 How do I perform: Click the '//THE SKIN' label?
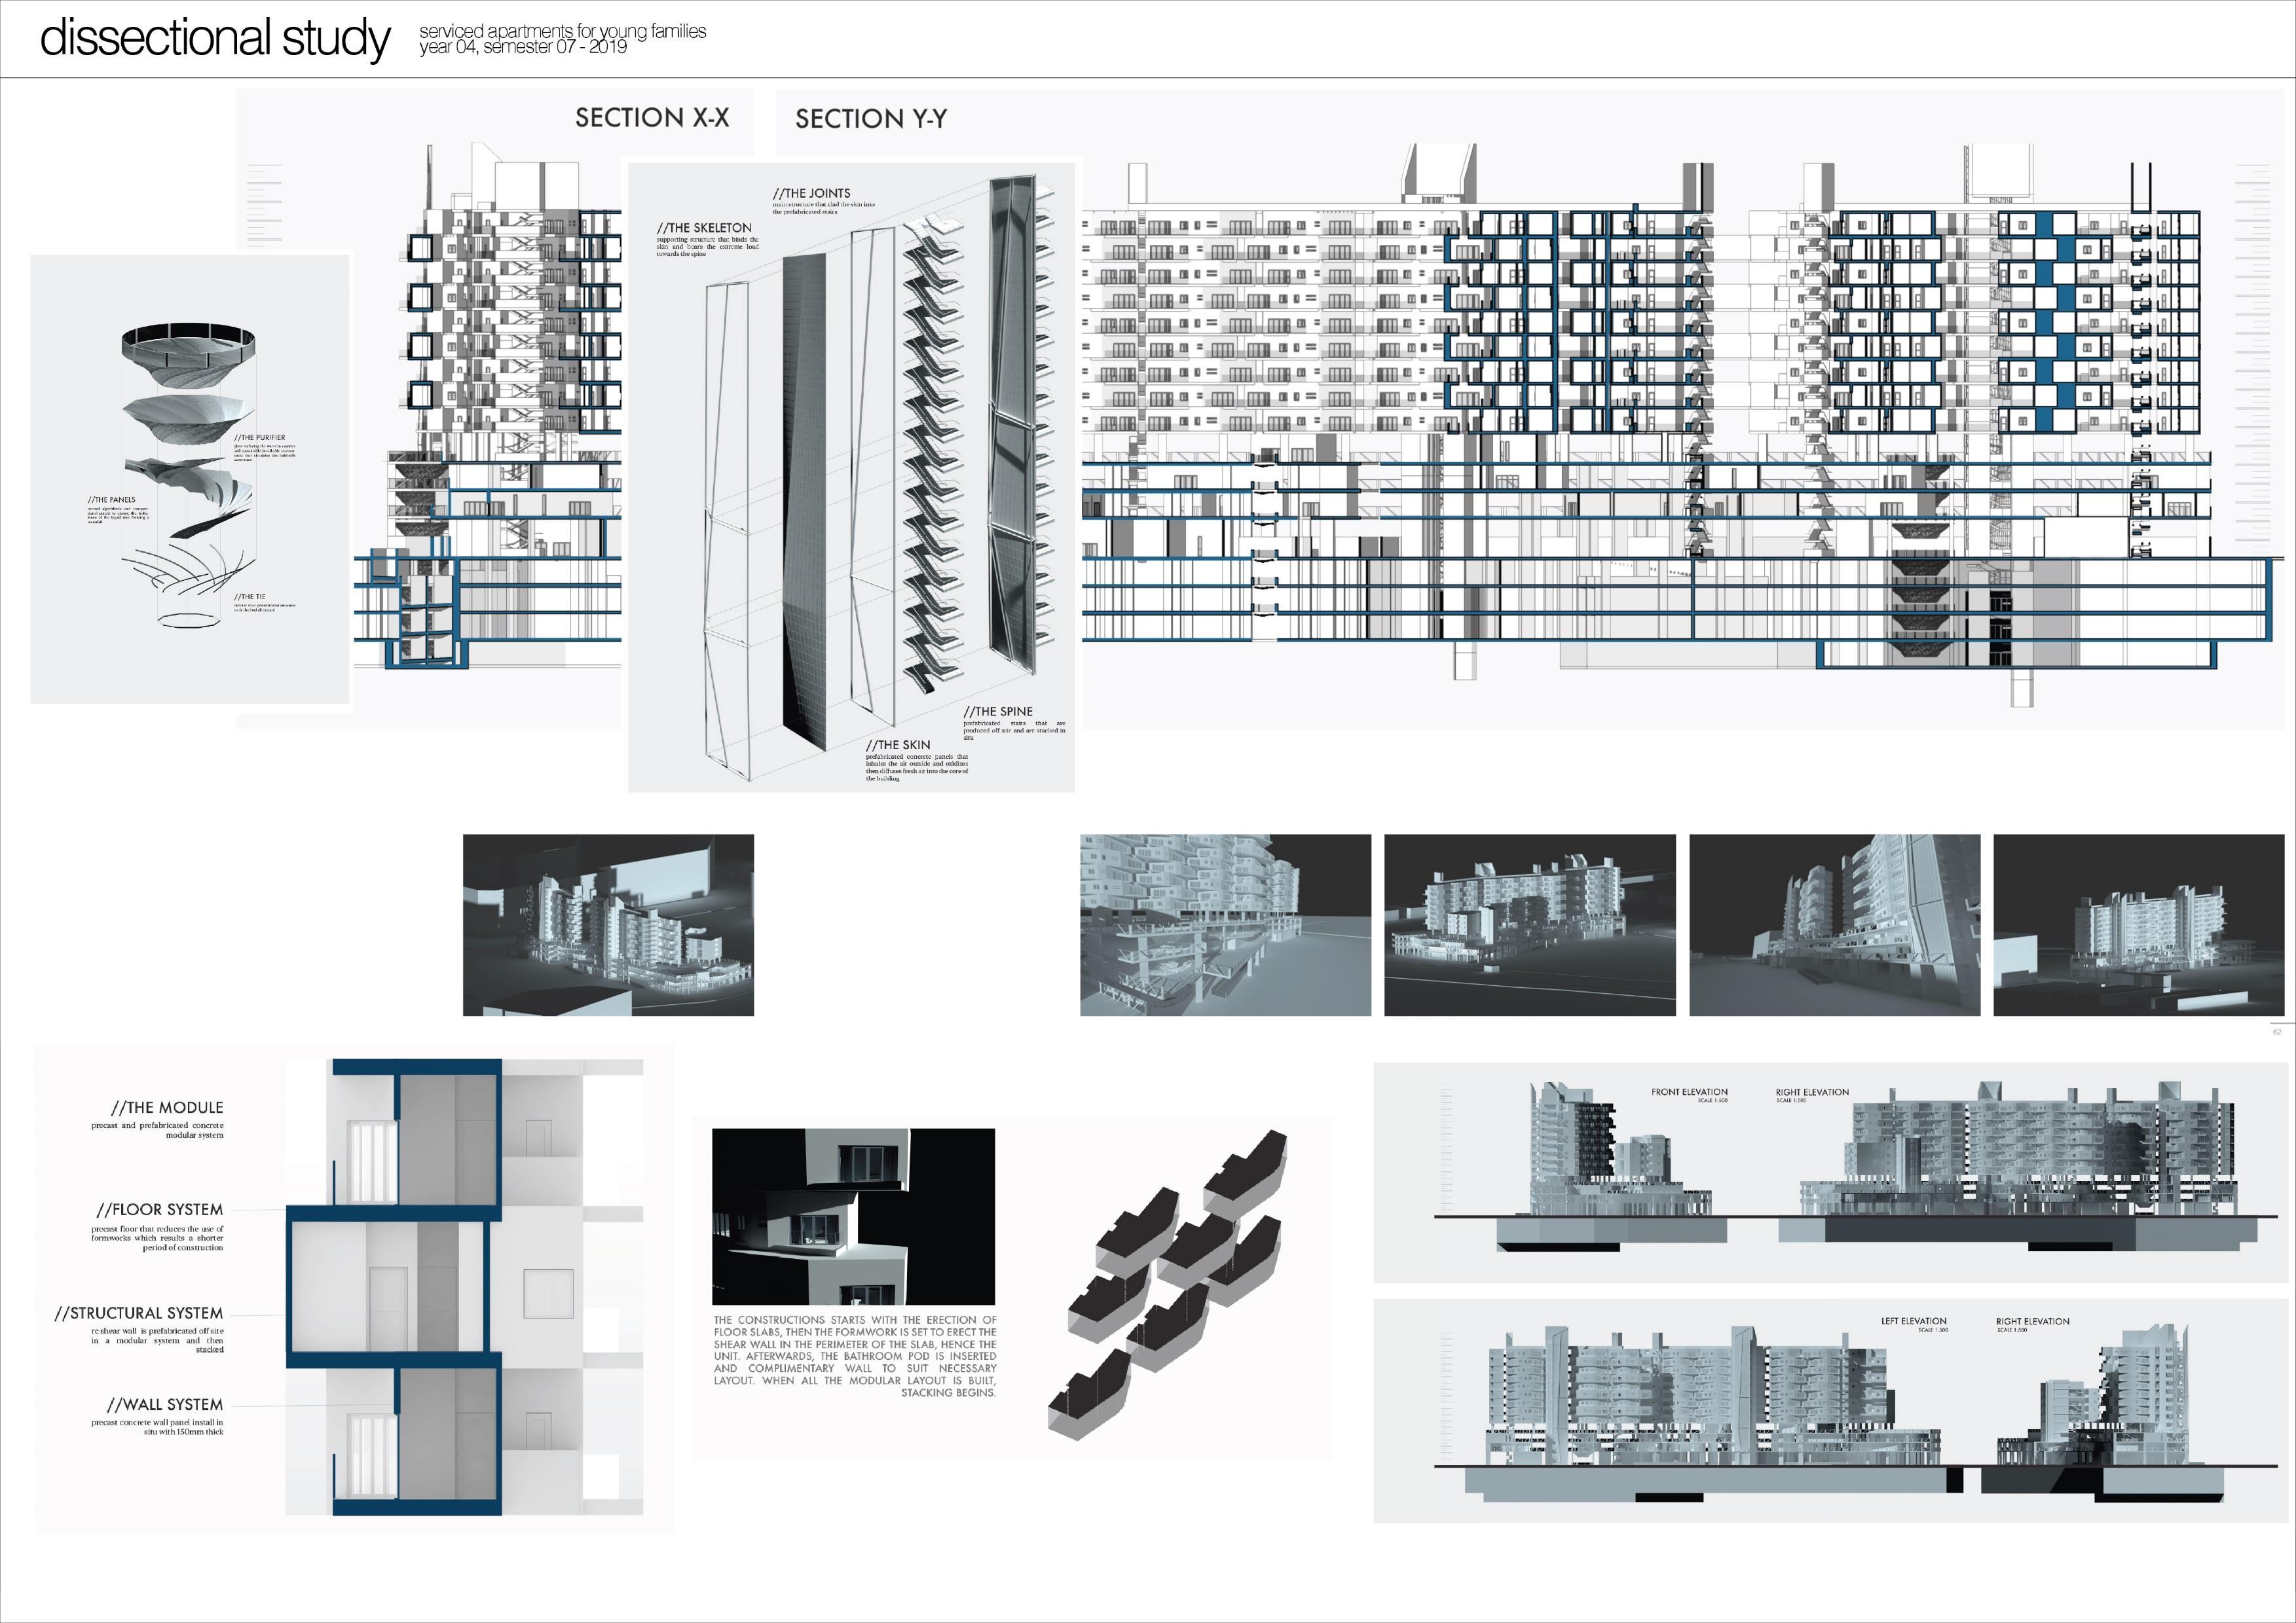898,745
